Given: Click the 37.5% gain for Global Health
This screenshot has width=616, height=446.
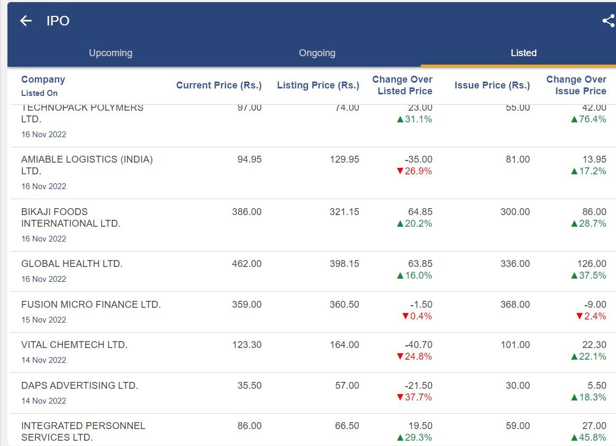Looking at the screenshot, I should click(x=588, y=275).
